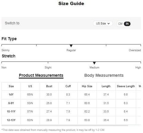
Task: Select the IN unit toggle
Action: [x=127, y=24]
